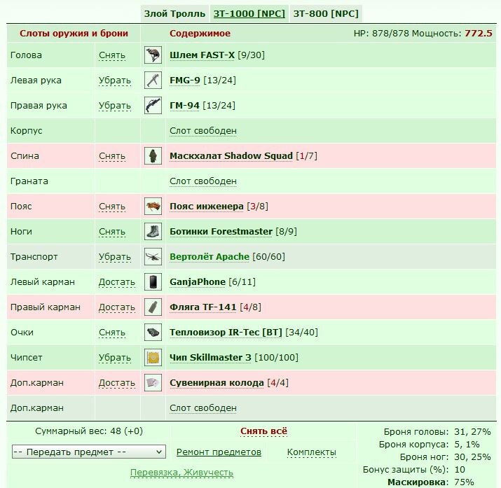The height and width of the screenshot is (488, 501).
Task: Click the Skillmaster 3 chip icon
Action: click(153, 358)
